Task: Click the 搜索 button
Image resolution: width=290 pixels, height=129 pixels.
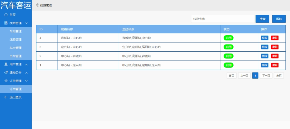Action: click(x=262, y=19)
